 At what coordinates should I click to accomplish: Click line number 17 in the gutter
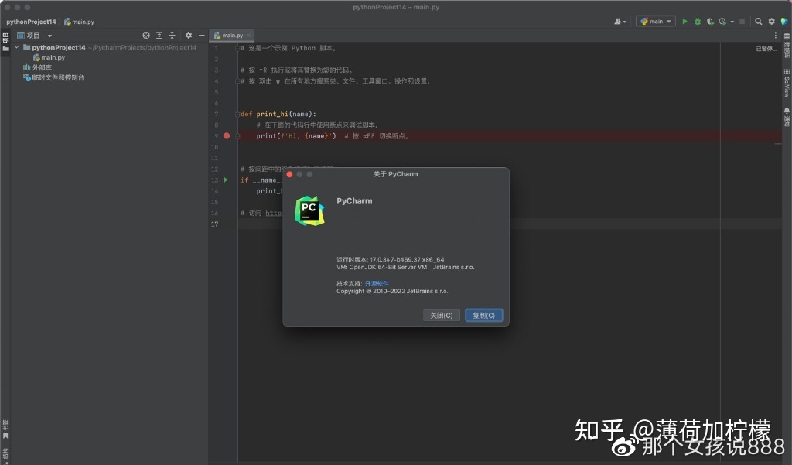point(215,224)
